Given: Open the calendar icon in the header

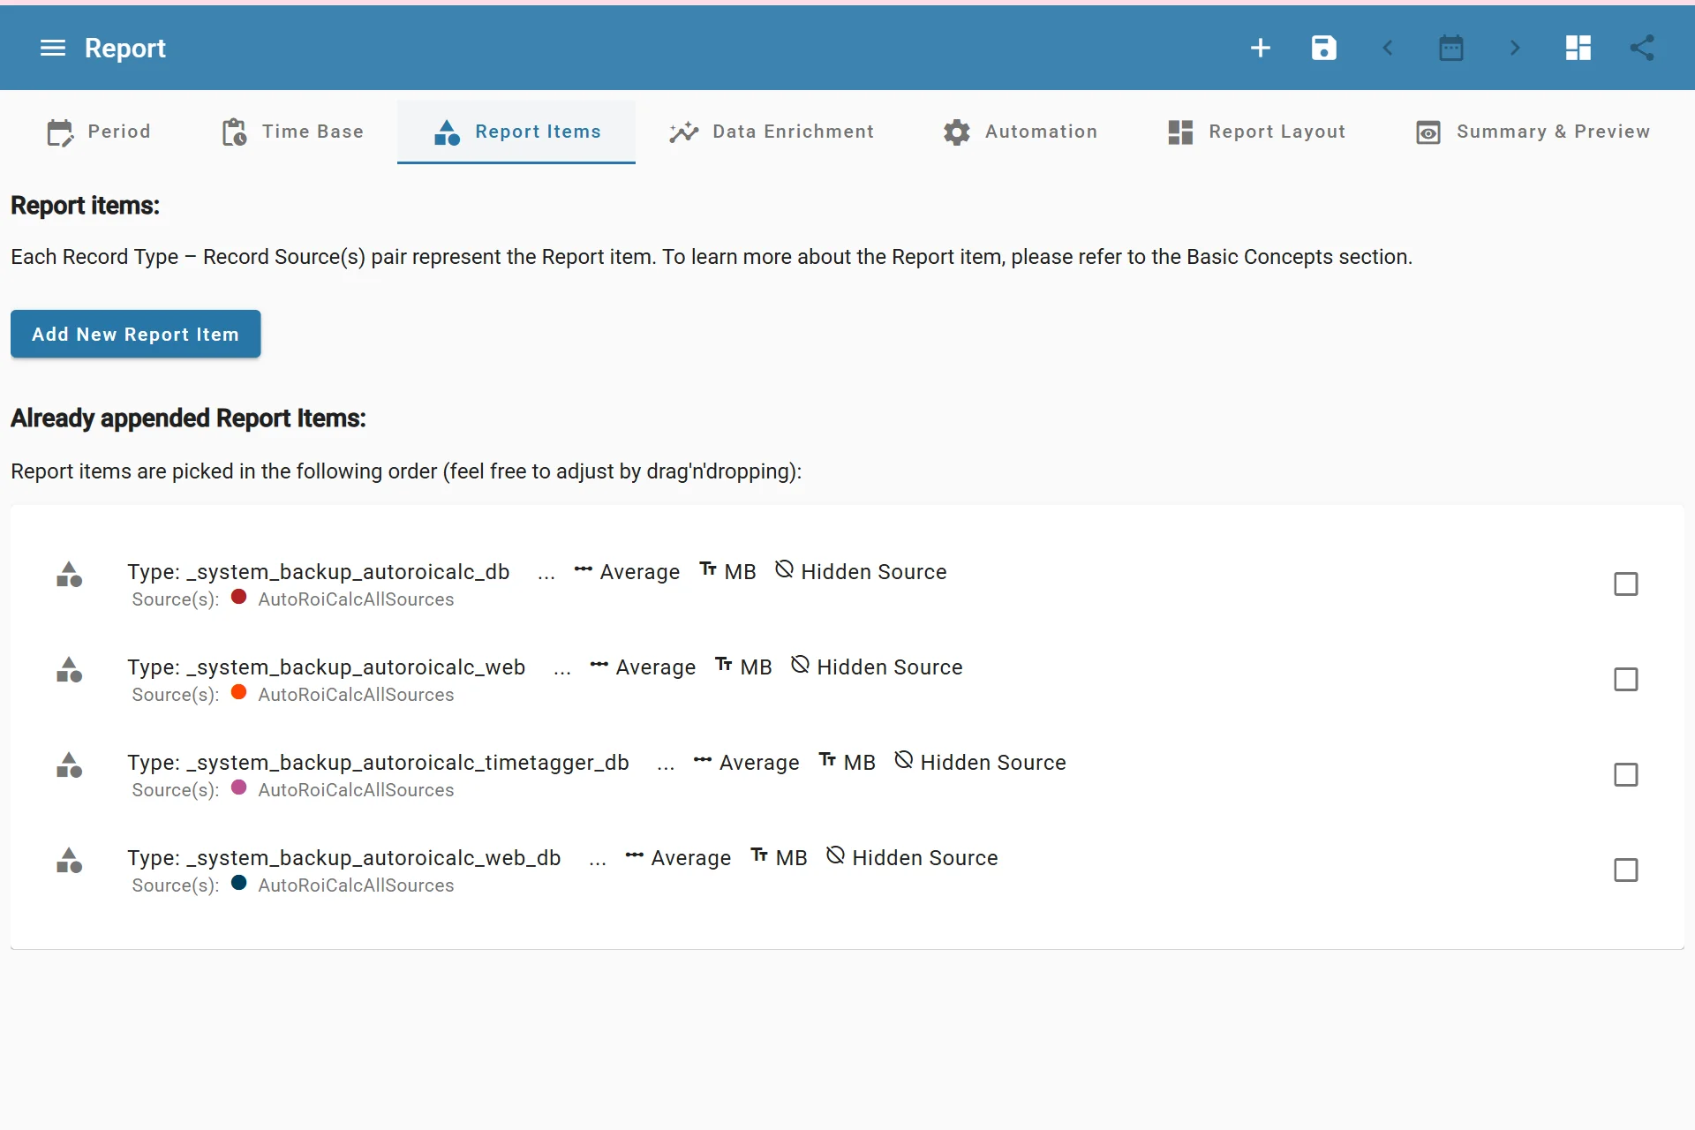Looking at the screenshot, I should (1451, 48).
